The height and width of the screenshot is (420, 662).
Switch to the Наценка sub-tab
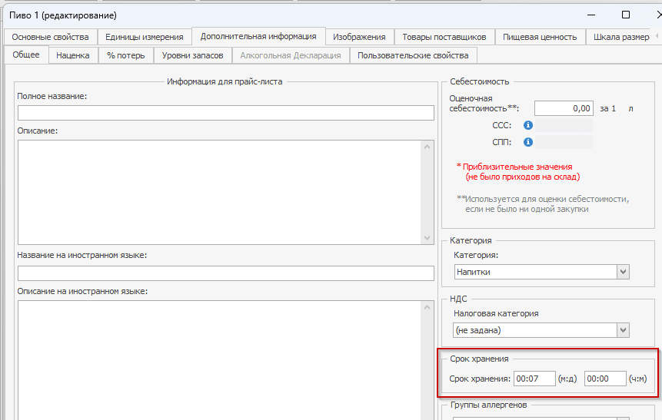73,55
